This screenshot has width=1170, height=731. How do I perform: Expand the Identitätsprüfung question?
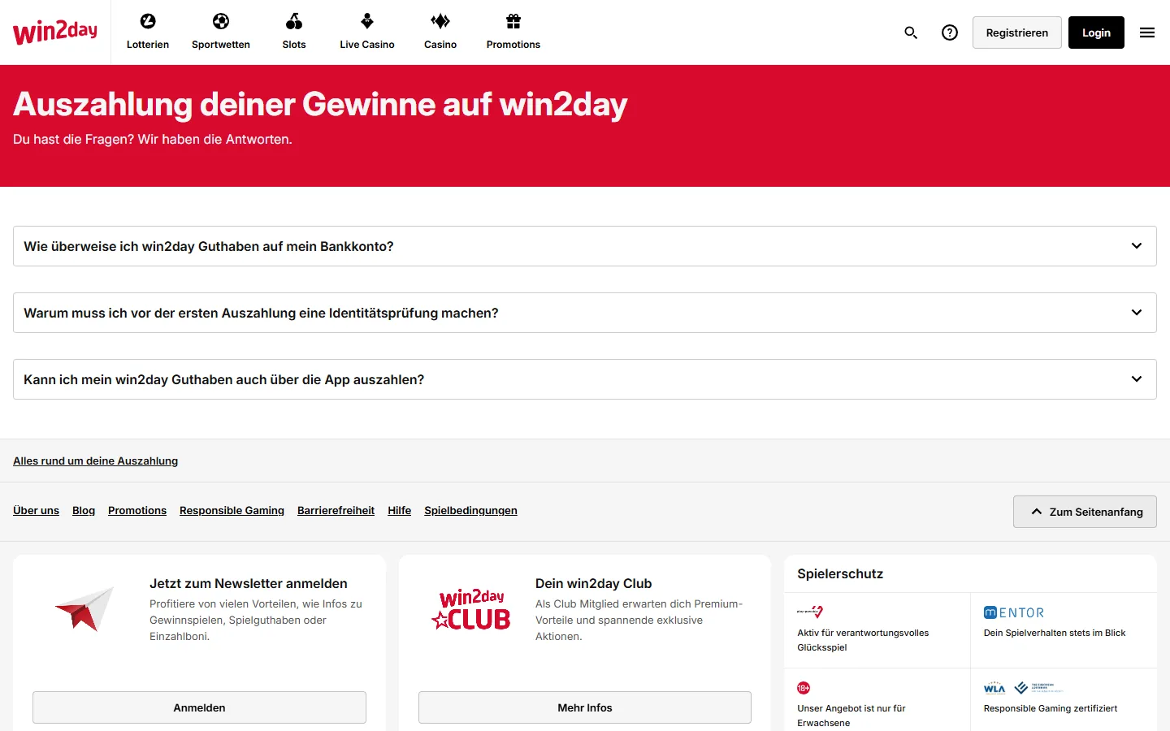tap(585, 313)
